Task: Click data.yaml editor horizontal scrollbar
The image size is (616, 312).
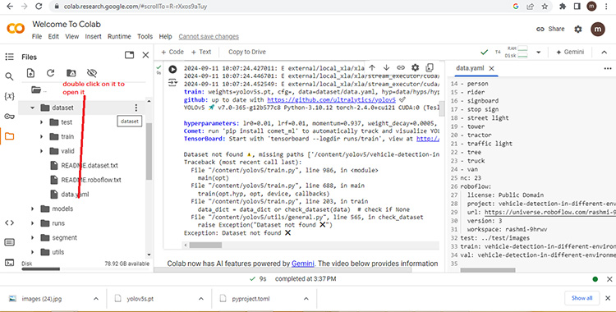Action: [487, 270]
